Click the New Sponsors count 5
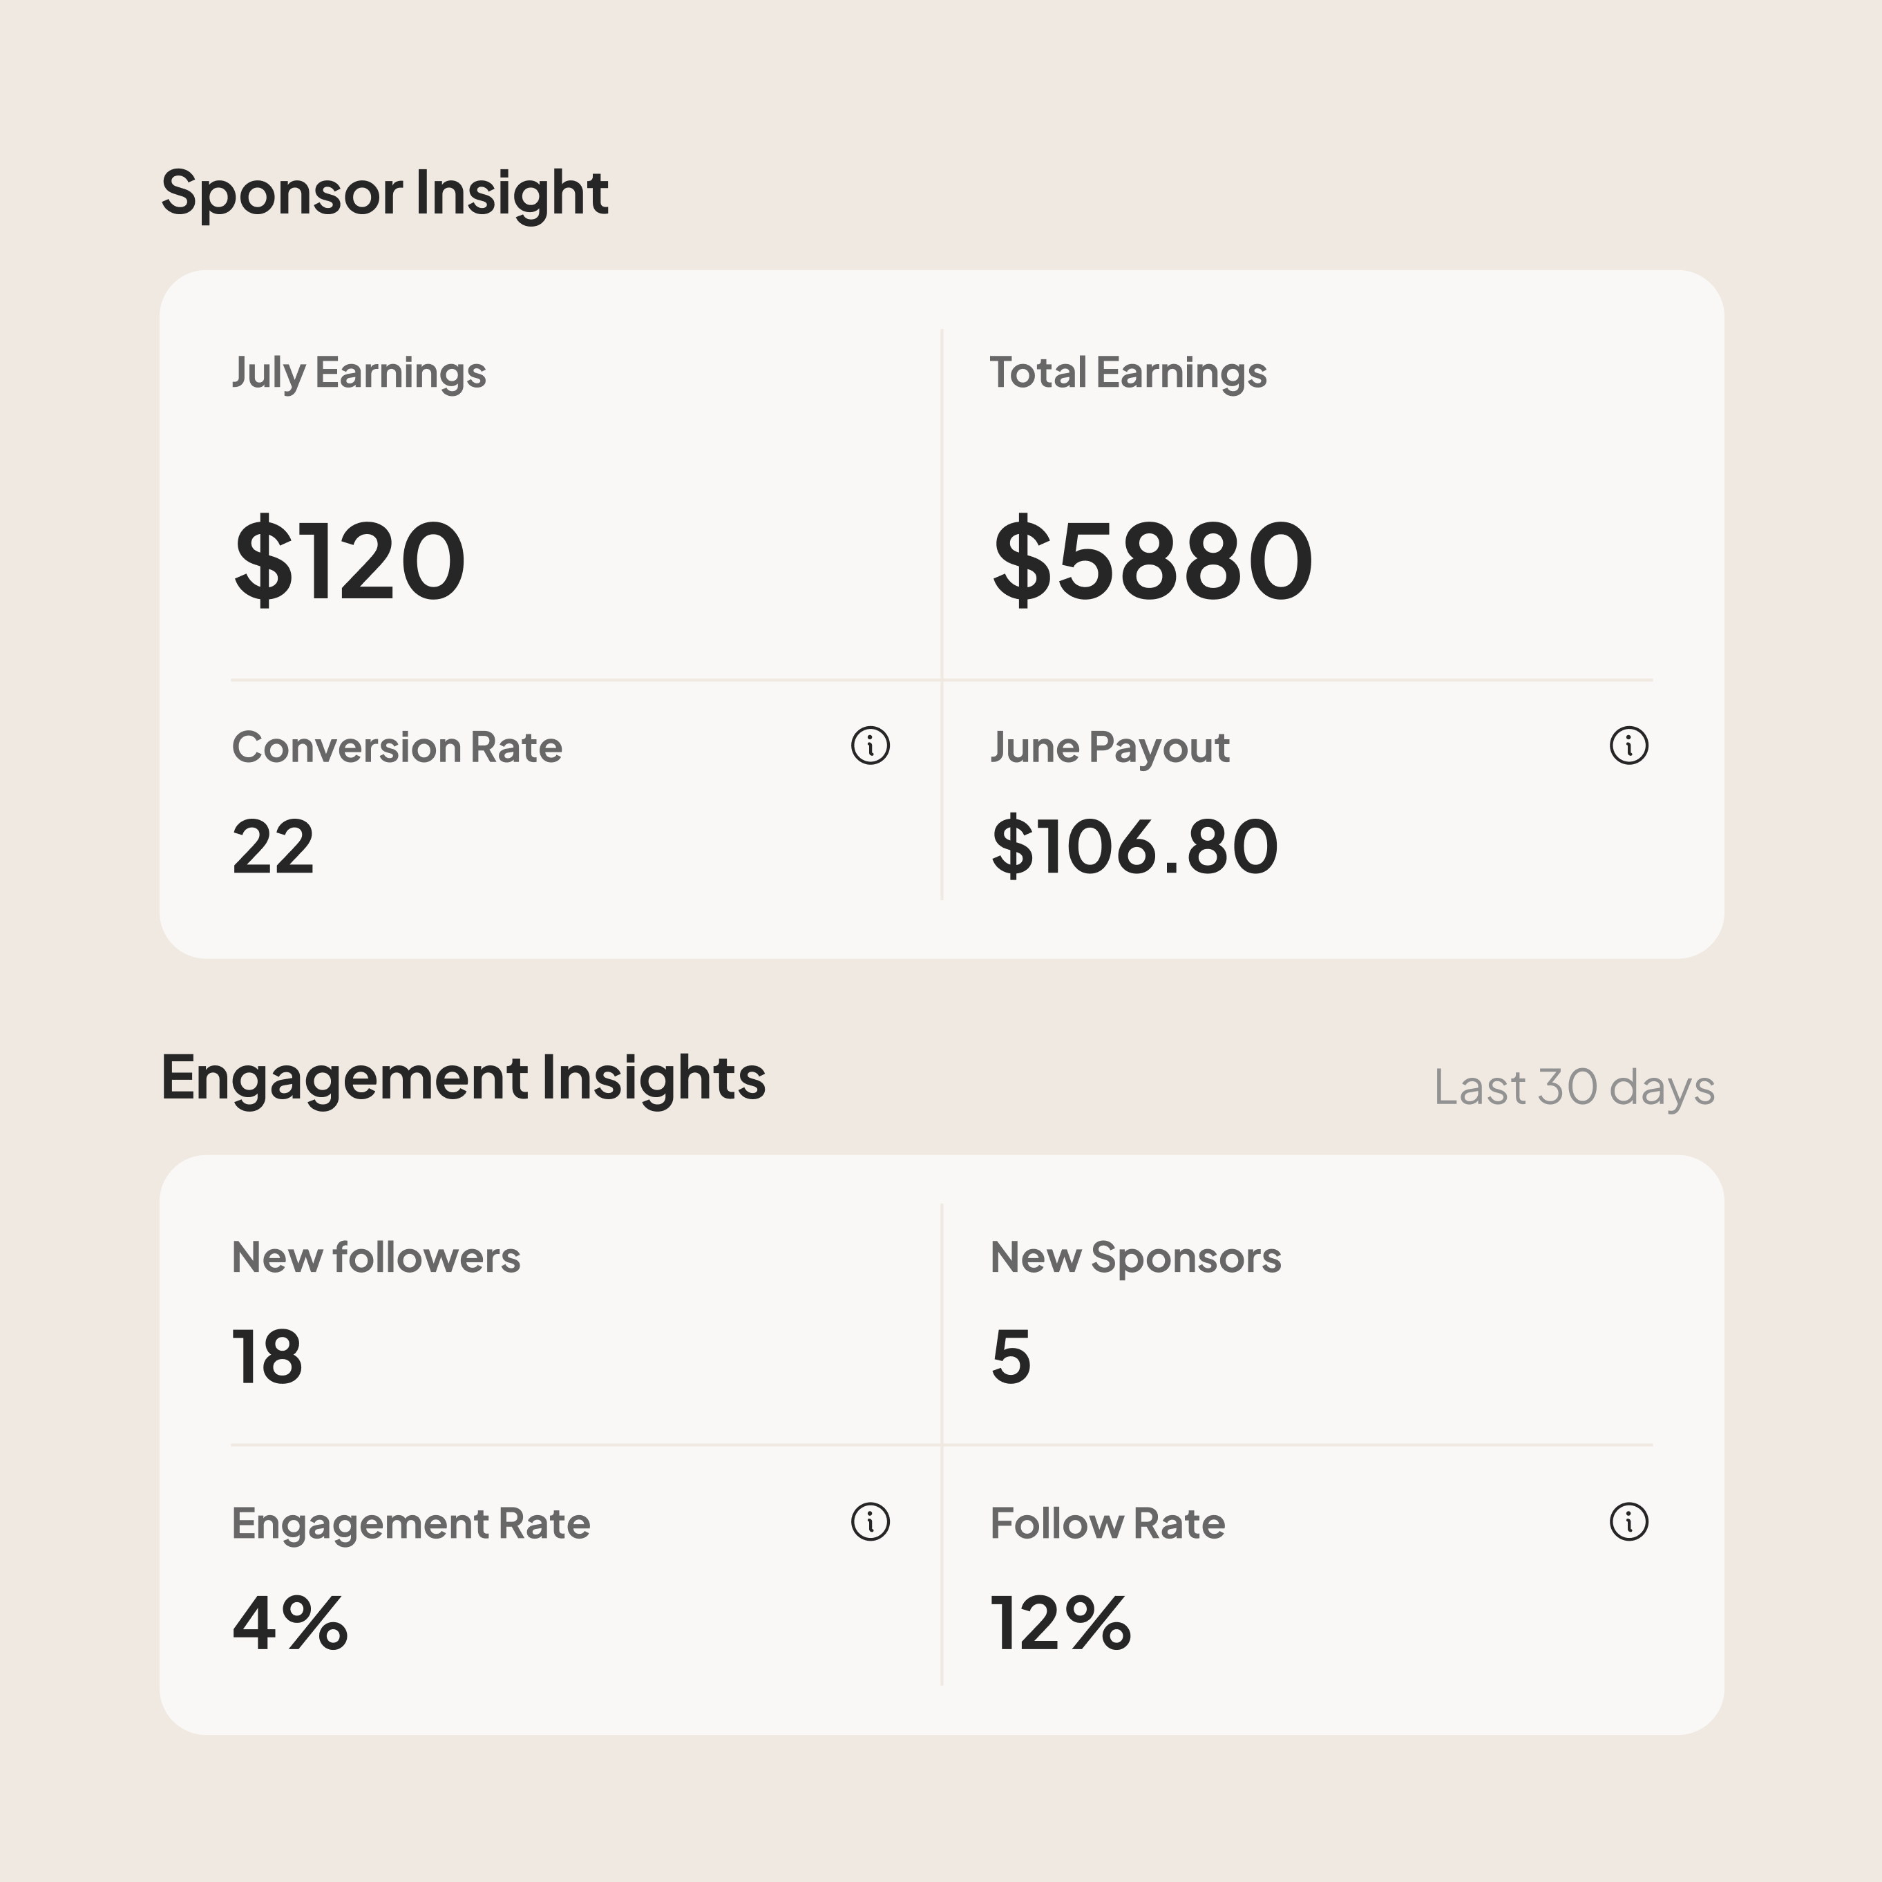Viewport: 1882px width, 1882px height. click(1011, 1357)
